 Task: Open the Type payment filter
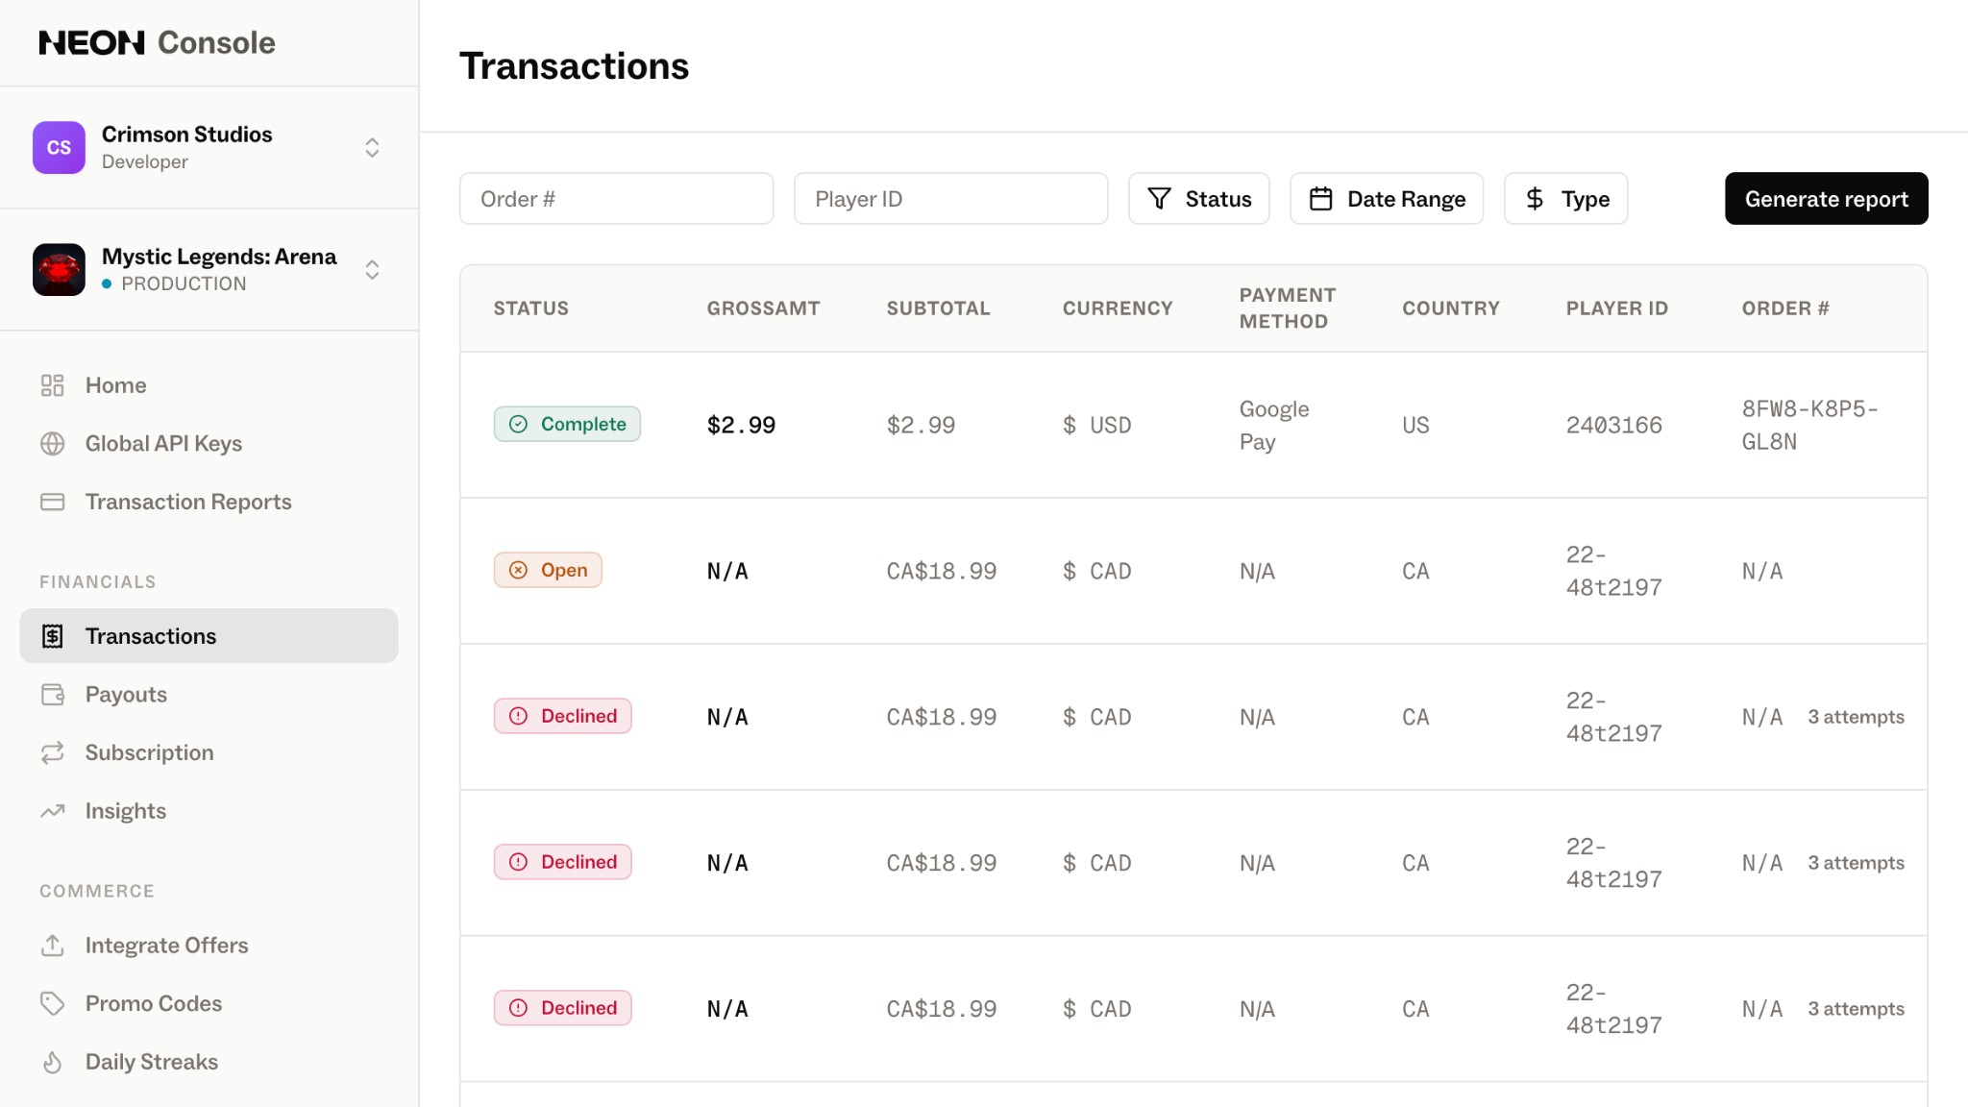(1564, 198)
